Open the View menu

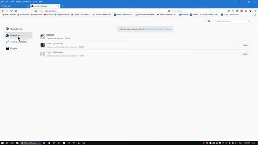pos(12,2)
